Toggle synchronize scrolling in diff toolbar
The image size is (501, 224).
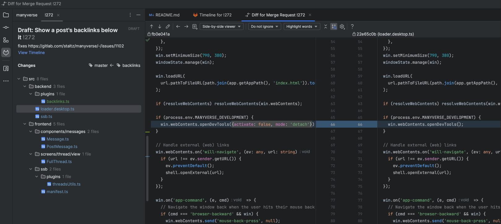[334, 27]
